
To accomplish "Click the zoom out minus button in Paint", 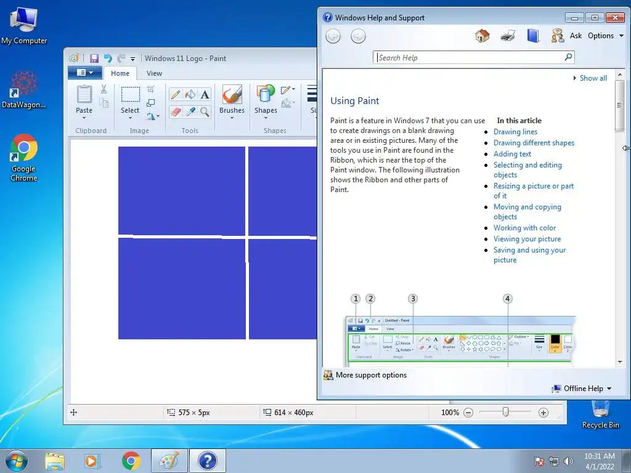I will 468,413.
